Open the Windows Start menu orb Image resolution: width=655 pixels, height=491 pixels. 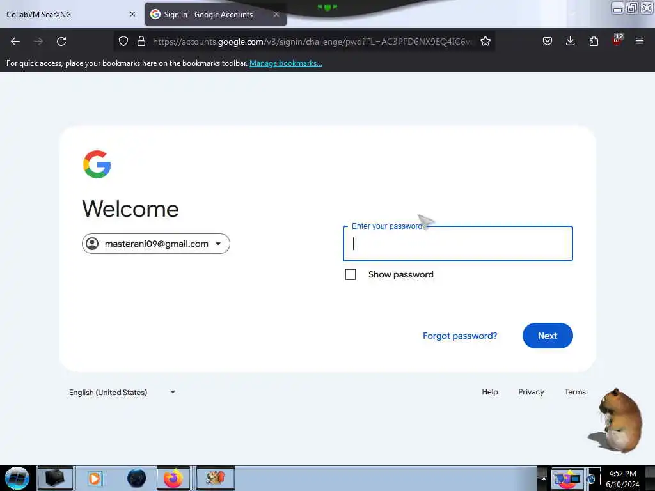coord(17,478)
